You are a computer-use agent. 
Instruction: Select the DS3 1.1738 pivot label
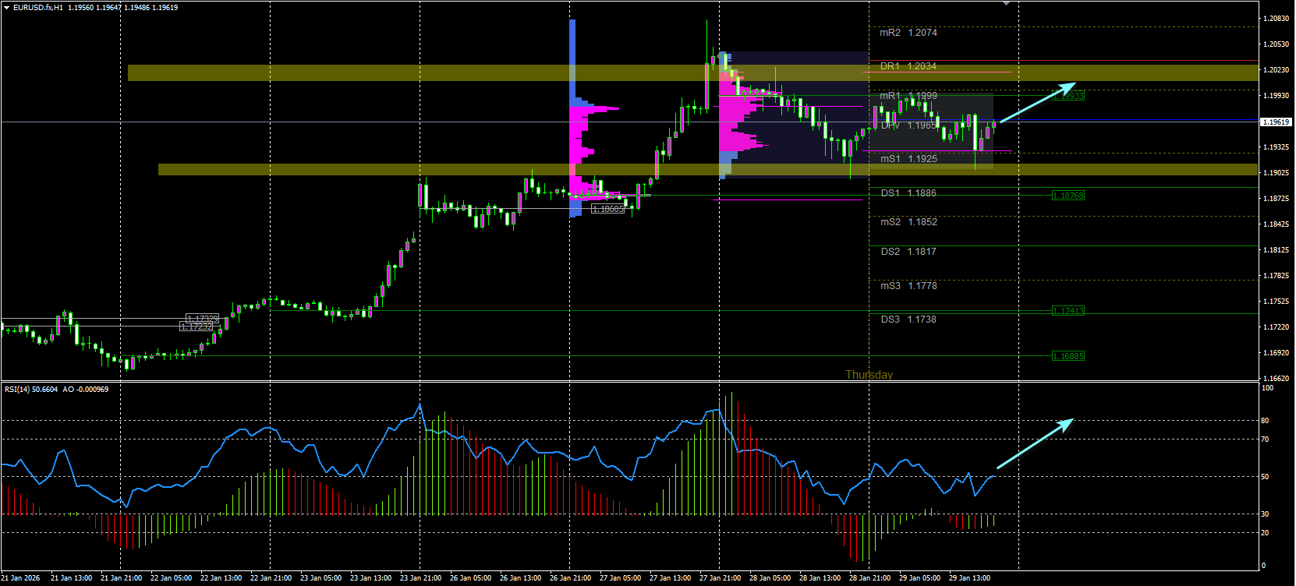pos(908,319)
